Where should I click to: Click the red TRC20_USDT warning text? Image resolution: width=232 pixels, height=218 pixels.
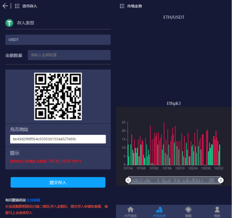click(46, 161)
